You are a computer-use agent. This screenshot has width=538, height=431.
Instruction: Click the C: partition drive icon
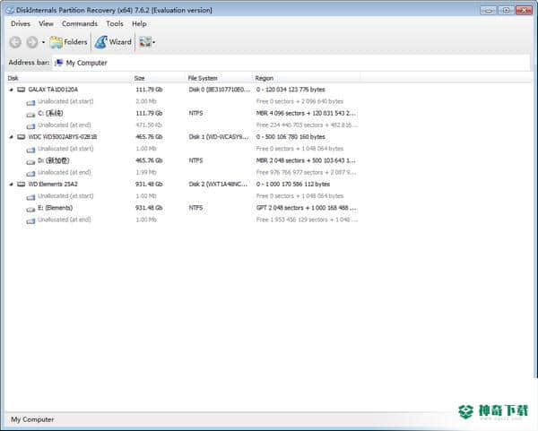30,114
